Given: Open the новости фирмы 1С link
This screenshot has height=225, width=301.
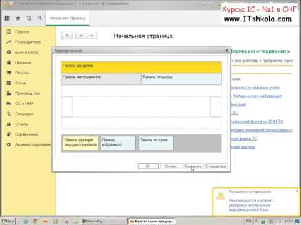Looking at the screenshot, I should 244,139.
